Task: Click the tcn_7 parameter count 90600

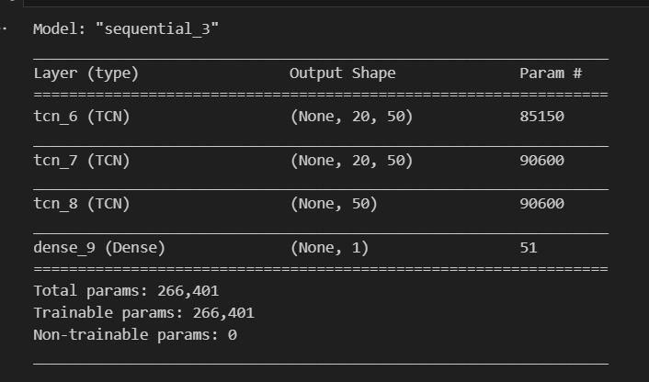Action: pos(541,161)
